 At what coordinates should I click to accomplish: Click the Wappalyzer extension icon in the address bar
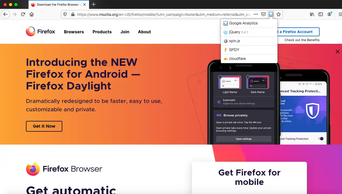pos(271,14)
